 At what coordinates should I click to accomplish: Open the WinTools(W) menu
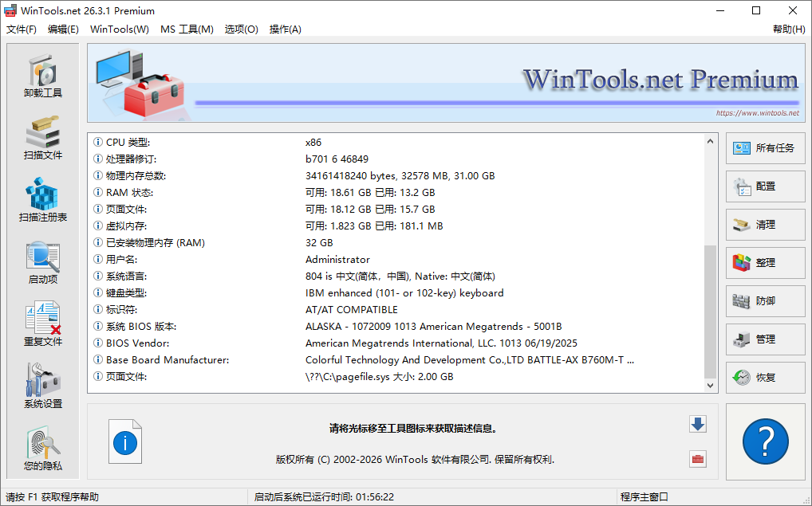click(x=119, y=29)
